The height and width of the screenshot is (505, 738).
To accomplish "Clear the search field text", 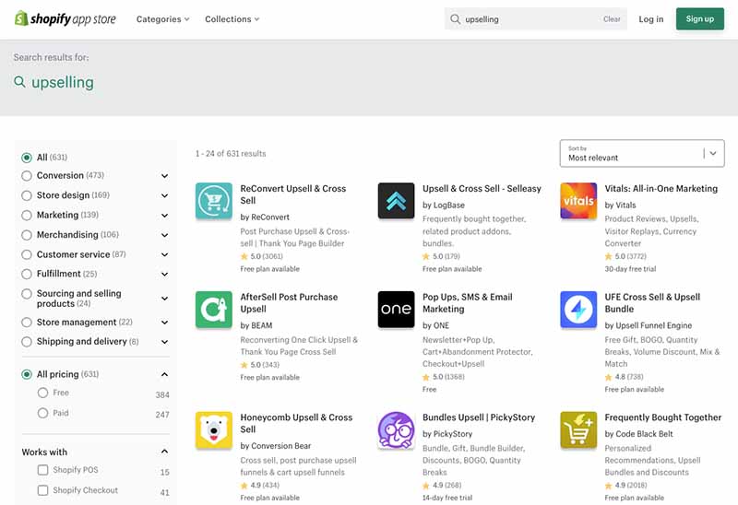I will [612, 19].
